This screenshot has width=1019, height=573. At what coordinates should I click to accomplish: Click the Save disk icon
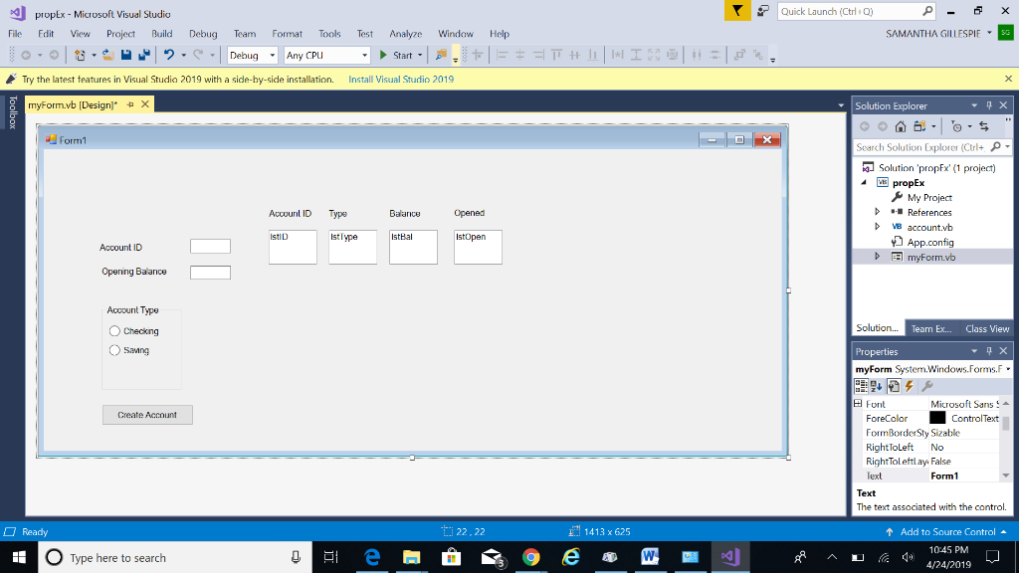click(126, 56)
